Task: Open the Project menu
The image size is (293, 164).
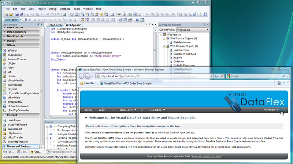Action: click(x=41, y=9)
